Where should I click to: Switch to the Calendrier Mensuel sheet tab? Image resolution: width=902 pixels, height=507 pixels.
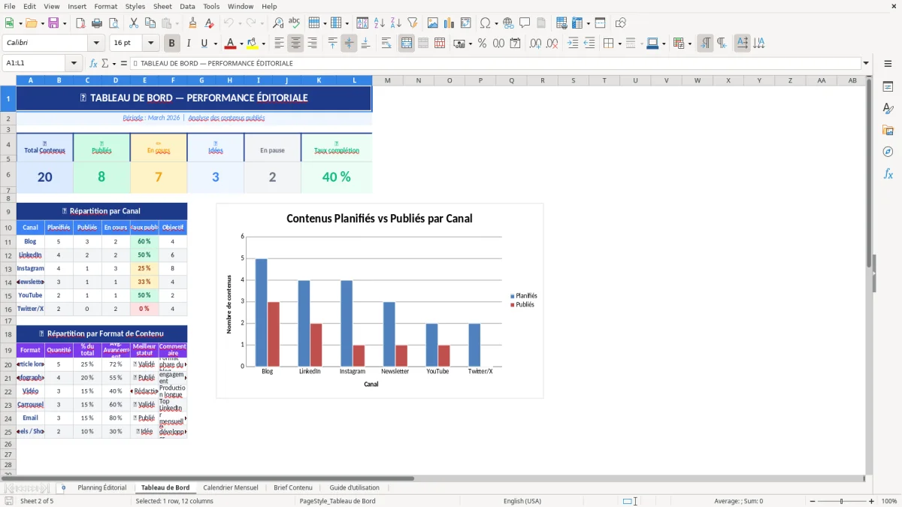231,487
